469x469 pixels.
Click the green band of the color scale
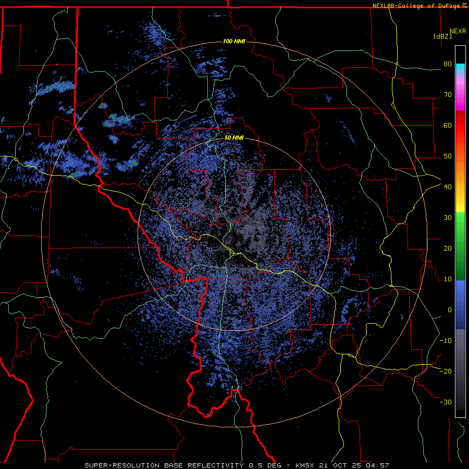tap(460, 246)
